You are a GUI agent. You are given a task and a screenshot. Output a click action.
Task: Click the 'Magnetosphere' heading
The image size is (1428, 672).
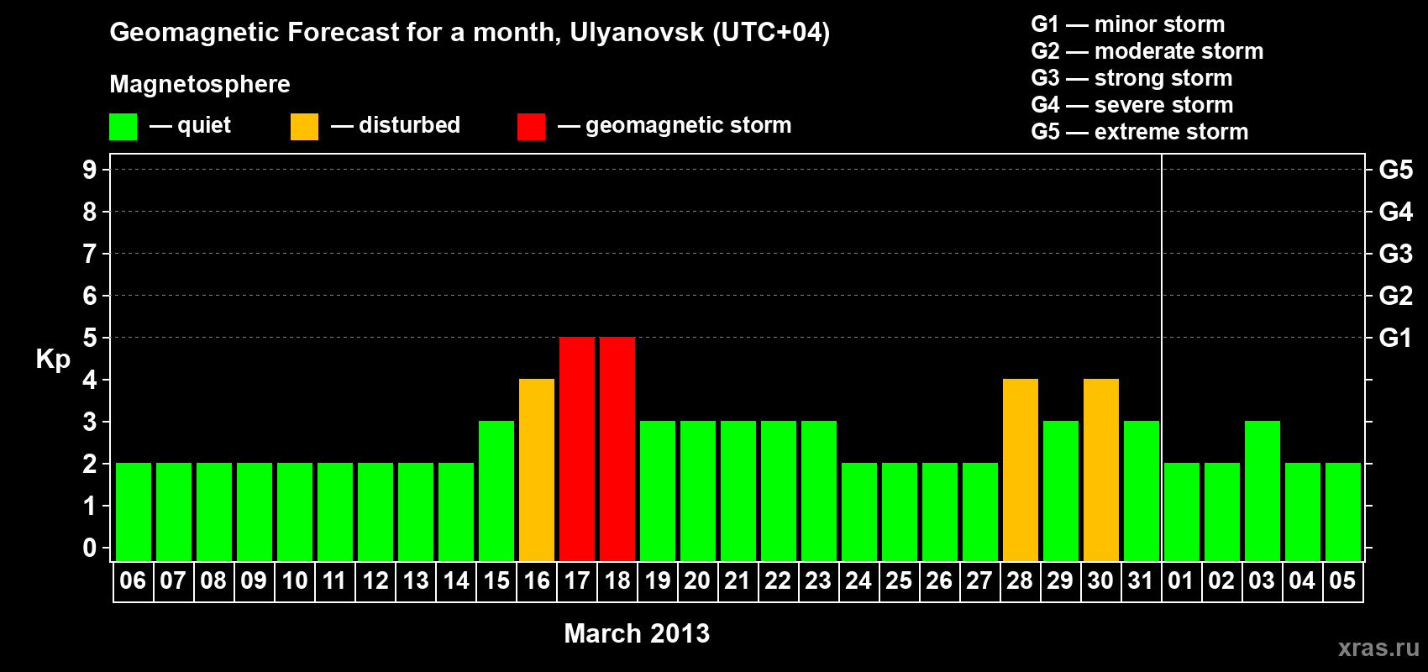click(x=200, y=84)
